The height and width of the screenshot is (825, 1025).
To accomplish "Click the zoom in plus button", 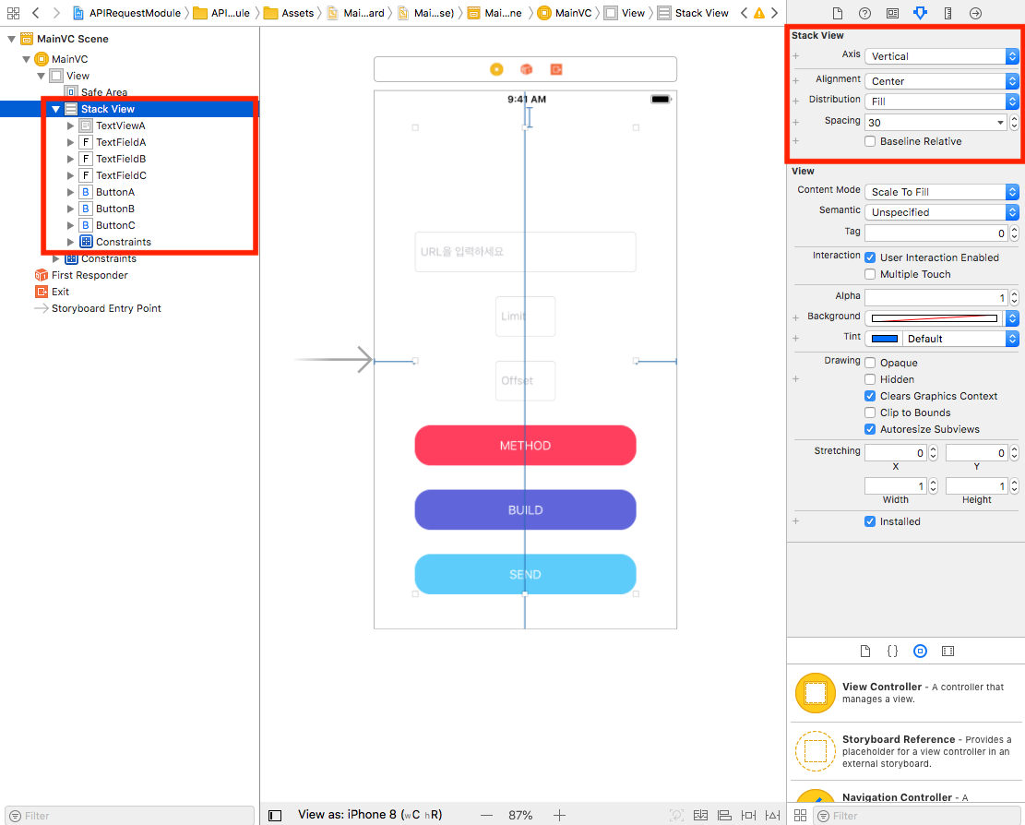I will (559, 815).
